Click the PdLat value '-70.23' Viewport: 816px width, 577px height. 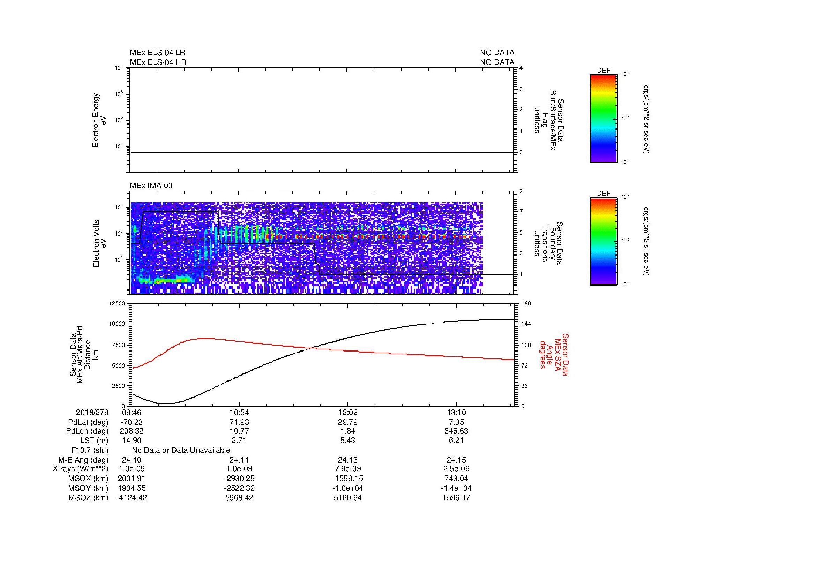click(132, 422)
